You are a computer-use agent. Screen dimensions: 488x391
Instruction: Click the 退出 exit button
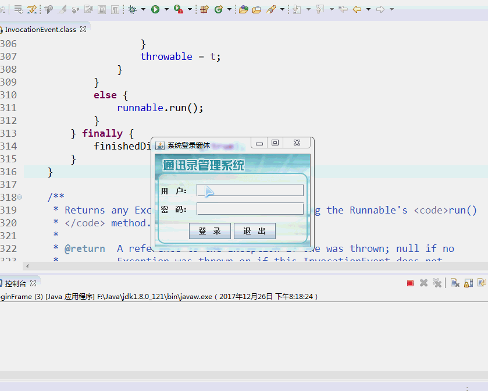(x=255, y=231)
